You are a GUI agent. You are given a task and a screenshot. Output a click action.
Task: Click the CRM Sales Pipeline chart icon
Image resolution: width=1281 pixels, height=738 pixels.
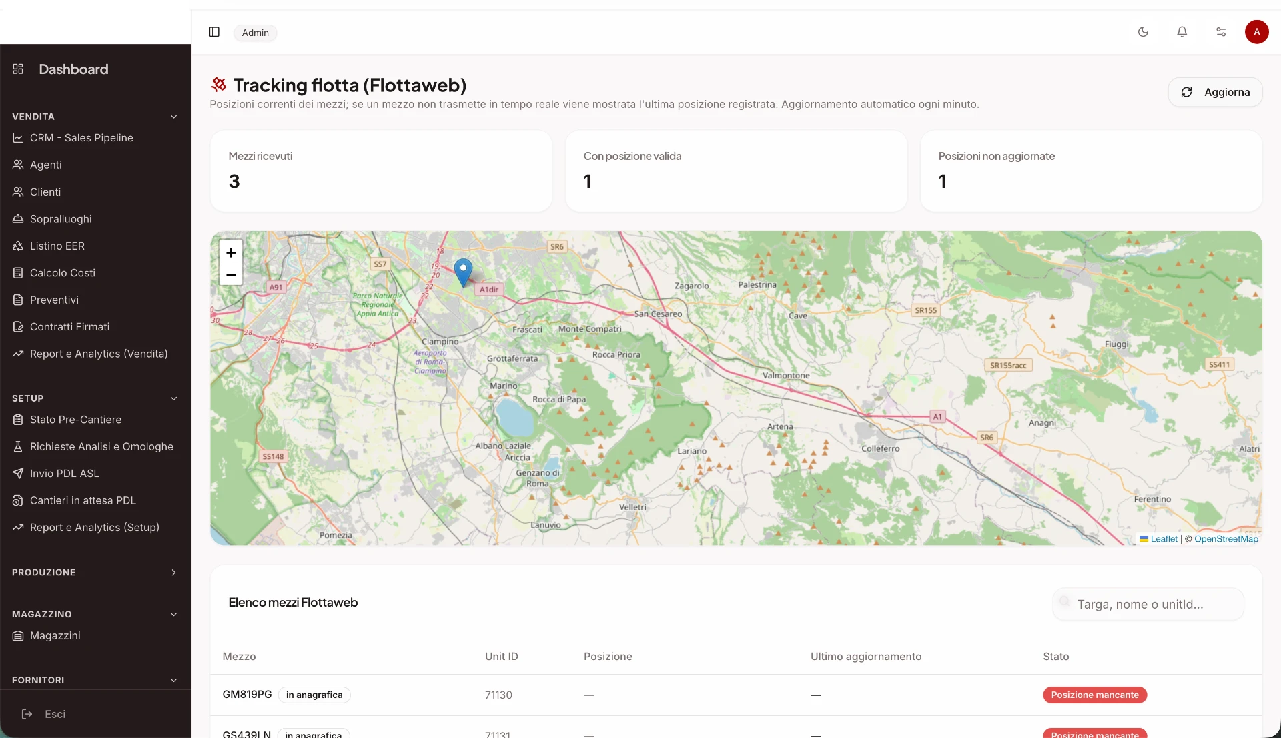point(18,138)
